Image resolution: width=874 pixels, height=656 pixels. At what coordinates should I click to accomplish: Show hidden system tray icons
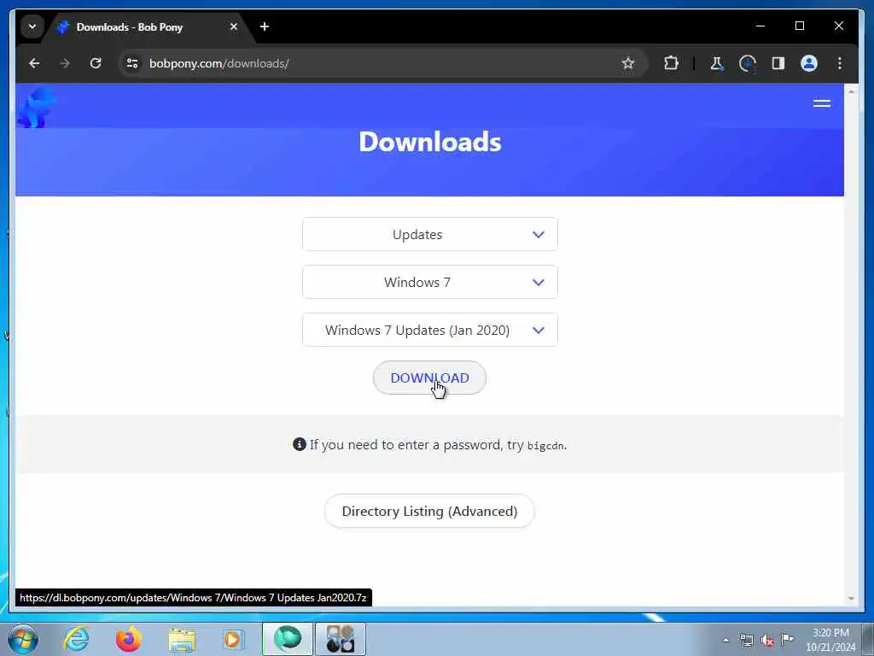point(725,640)
